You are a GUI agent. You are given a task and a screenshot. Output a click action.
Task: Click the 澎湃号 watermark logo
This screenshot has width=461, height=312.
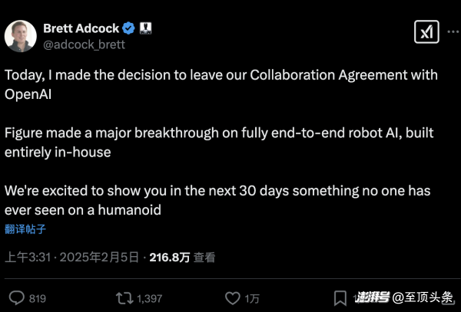(373, 297)
